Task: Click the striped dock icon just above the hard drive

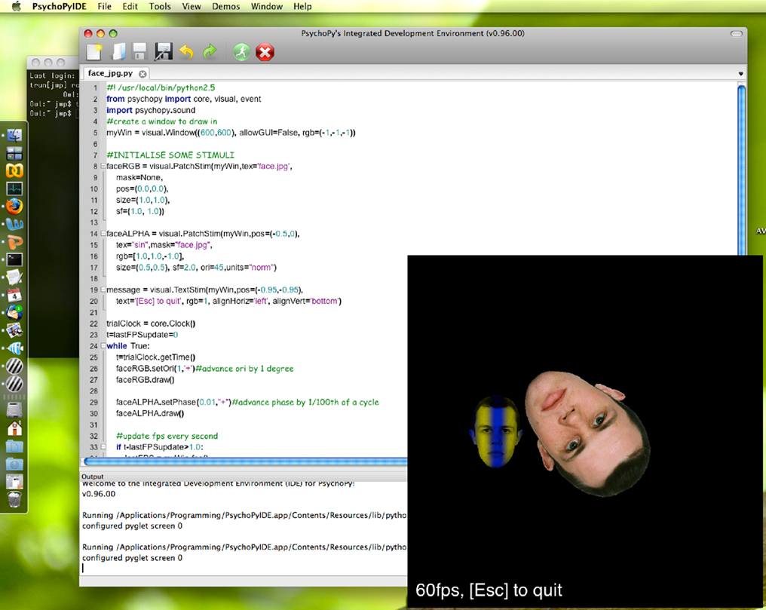Action: point(14,384)
